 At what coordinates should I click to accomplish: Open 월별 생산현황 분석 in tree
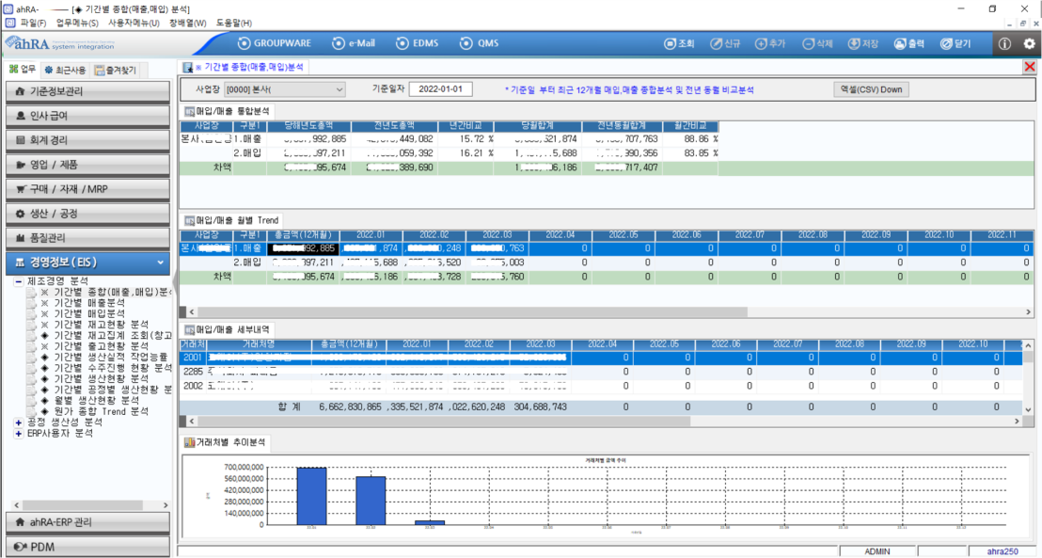(x=96, y=400)
